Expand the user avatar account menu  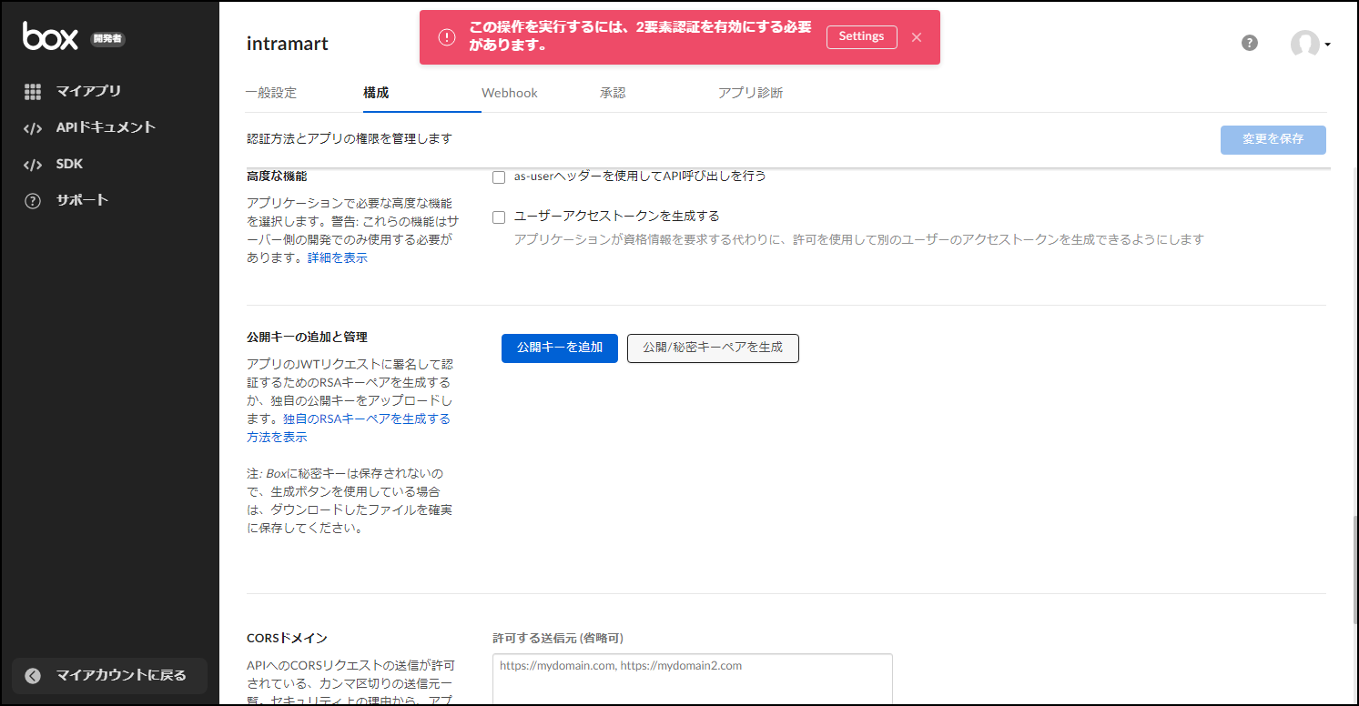point(1310,44)
